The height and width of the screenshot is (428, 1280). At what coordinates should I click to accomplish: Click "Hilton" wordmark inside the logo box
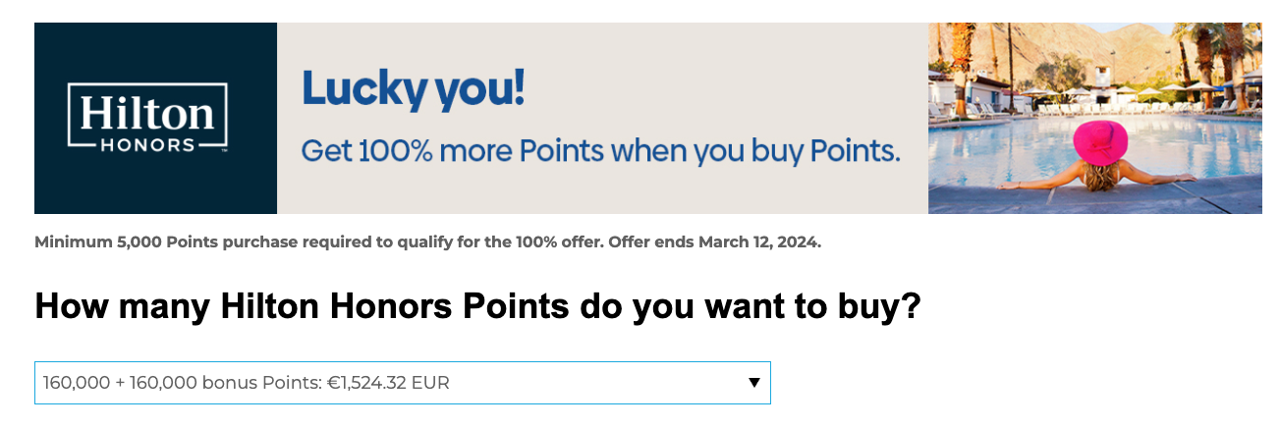(147, 113)
